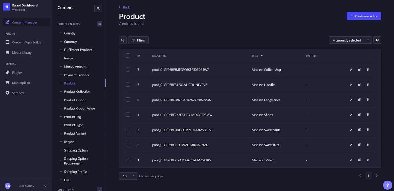Click the edit pencil for Medusa Coffee Mug
The width and height of the screenshot is (394, 191).
click(x=351, y=70)
